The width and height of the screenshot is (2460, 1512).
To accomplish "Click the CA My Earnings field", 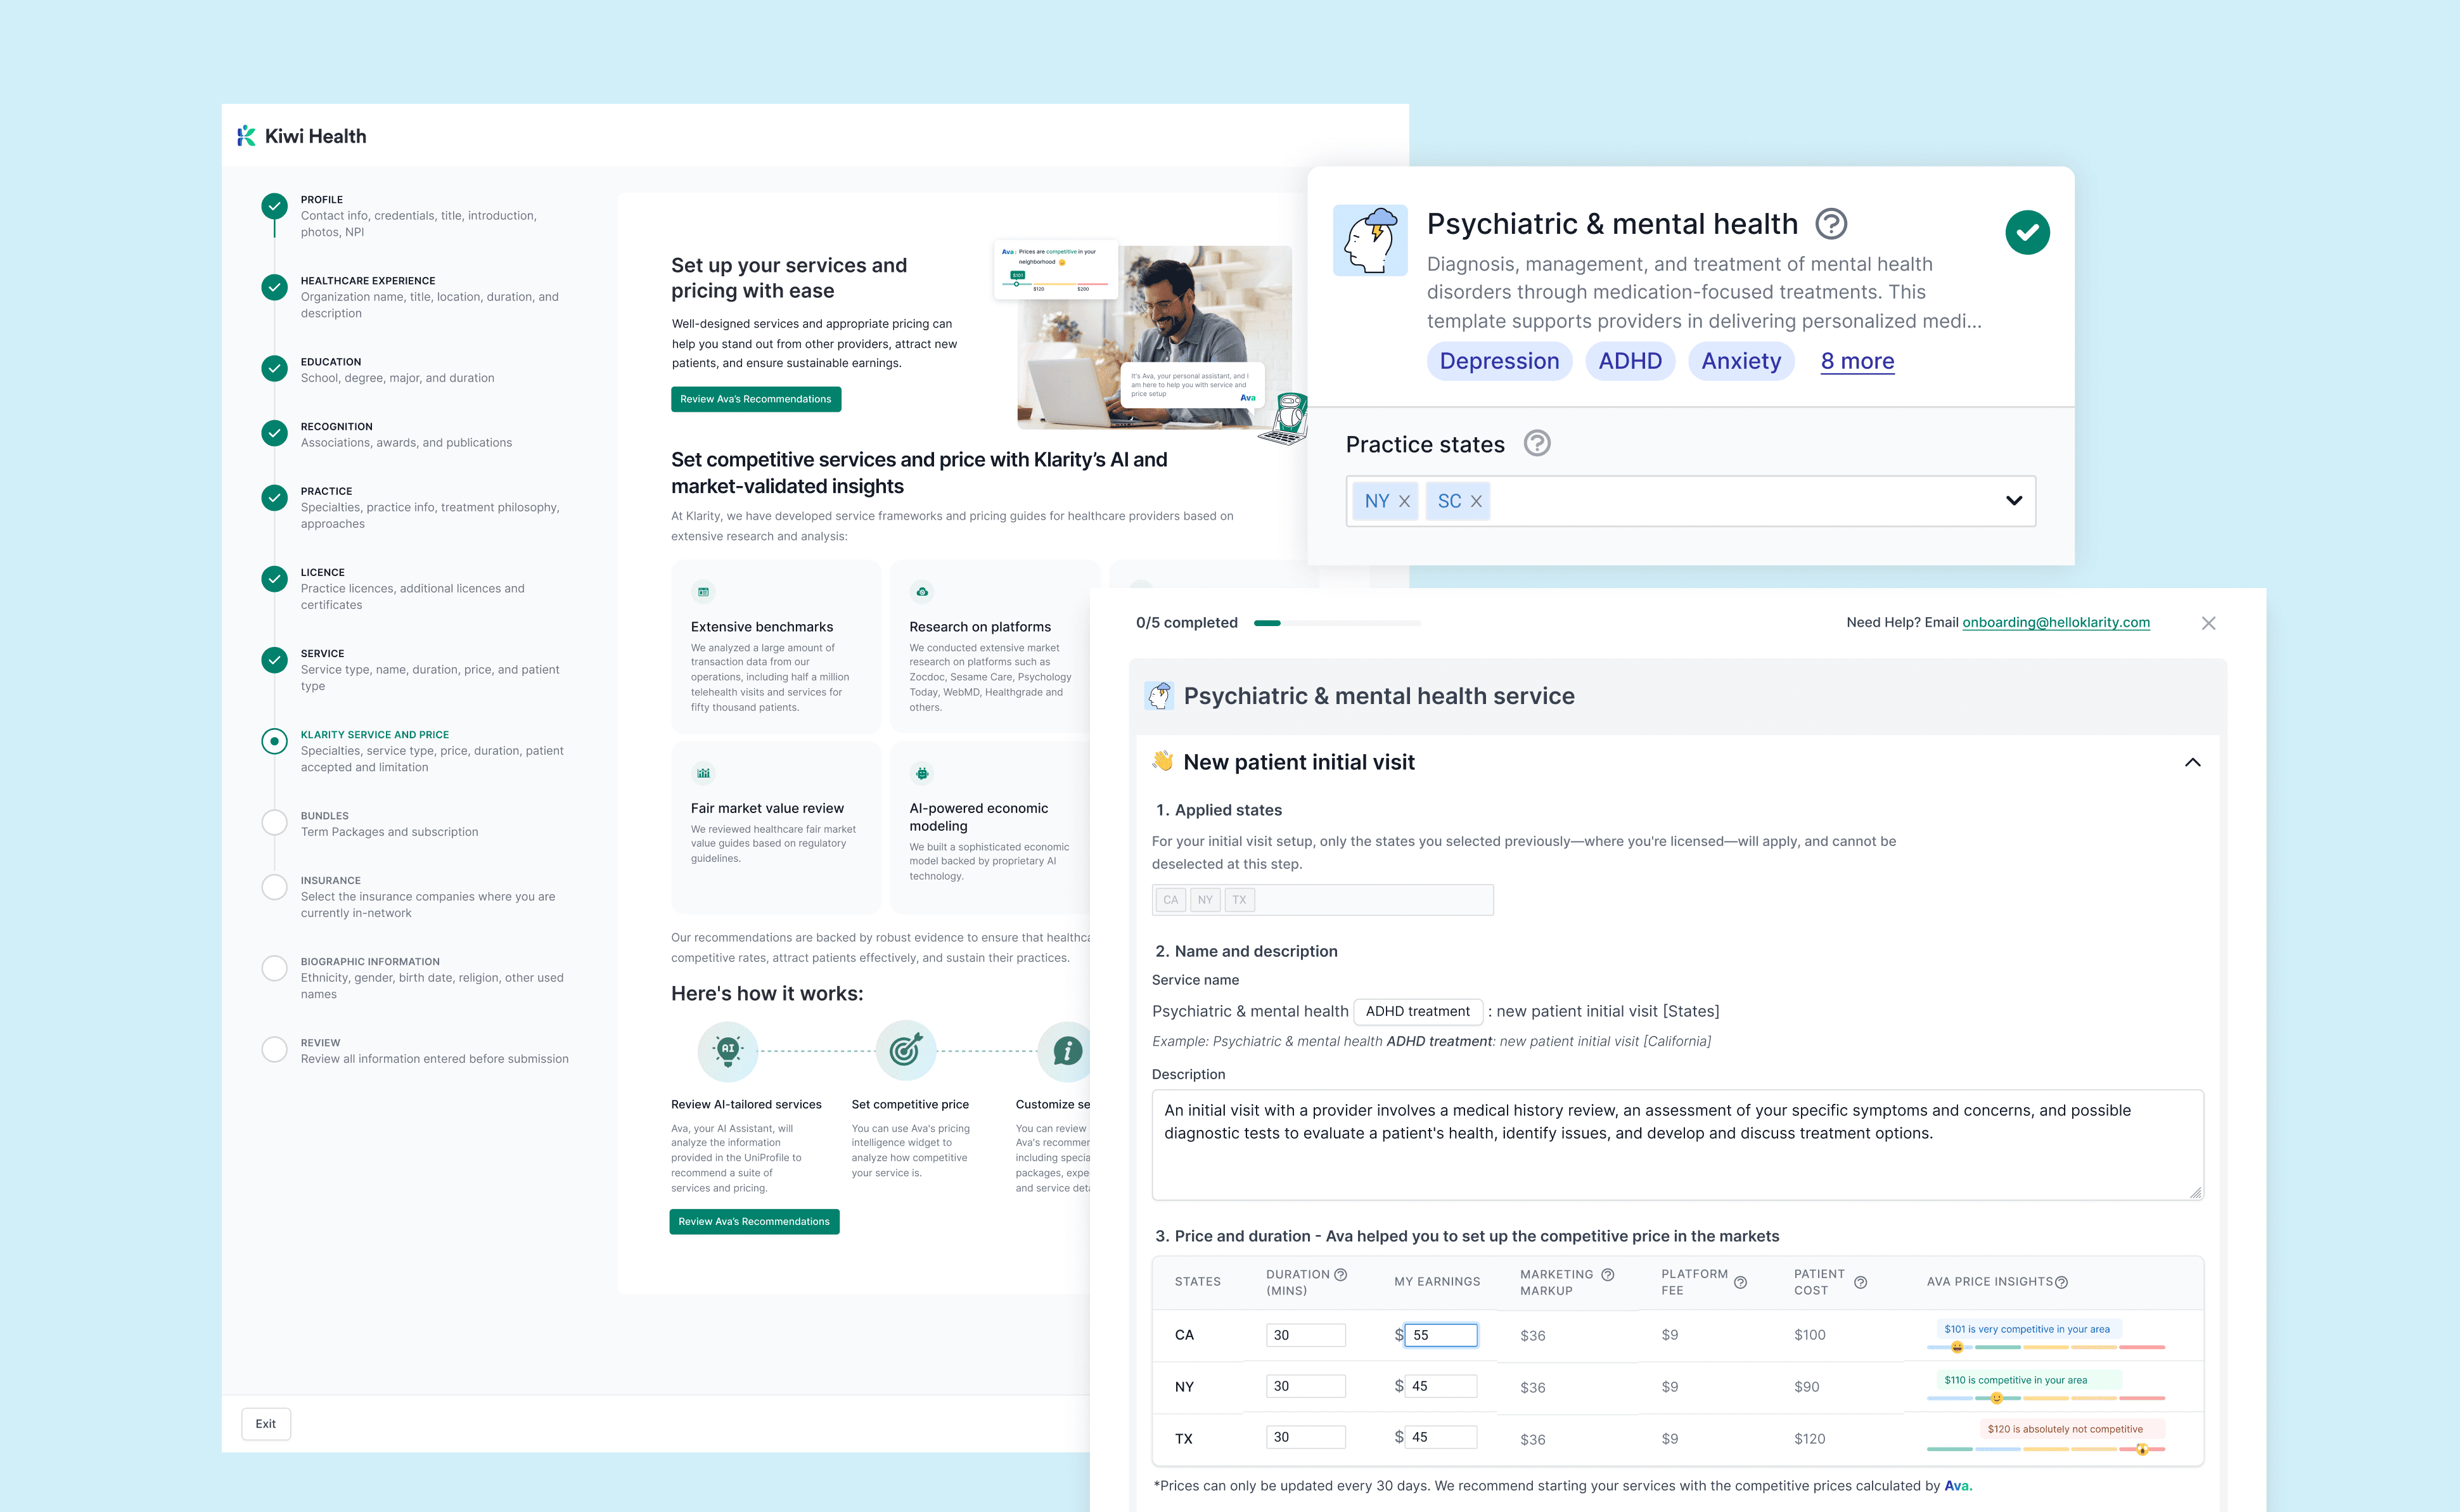I will pos(1441,1335).
